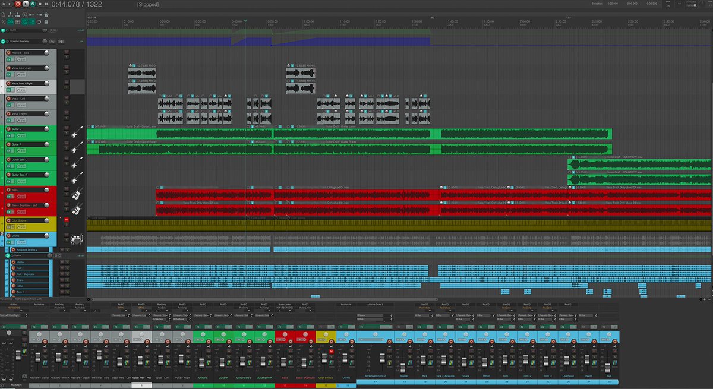The height and width of the screenshot is (389, 713).
Task: Click the ON button on the ReaDelay envelope lane
Action: (x=81, y=41)
